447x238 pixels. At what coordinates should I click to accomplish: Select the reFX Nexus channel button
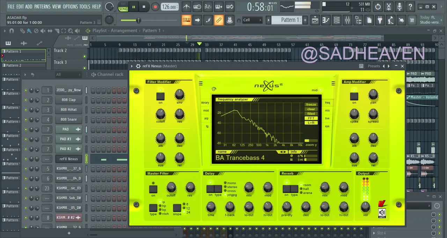(68, 159)
